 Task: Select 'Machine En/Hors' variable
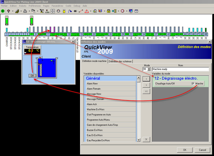pos(111,110)
